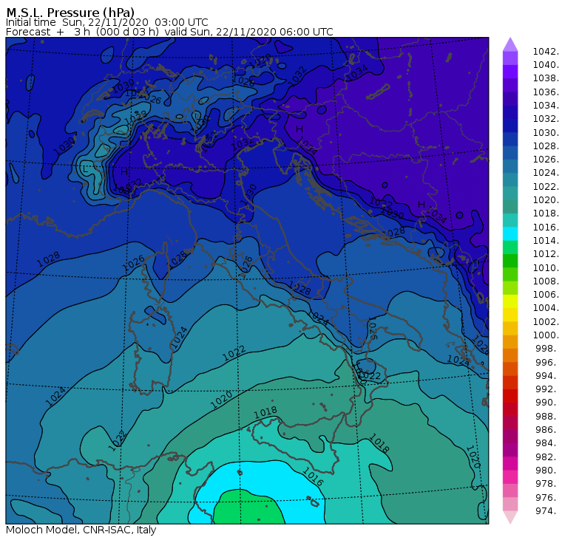562x540 pixels.
Task: Click the "Forecast + 3 h" valid-time line
Action: 169,32
